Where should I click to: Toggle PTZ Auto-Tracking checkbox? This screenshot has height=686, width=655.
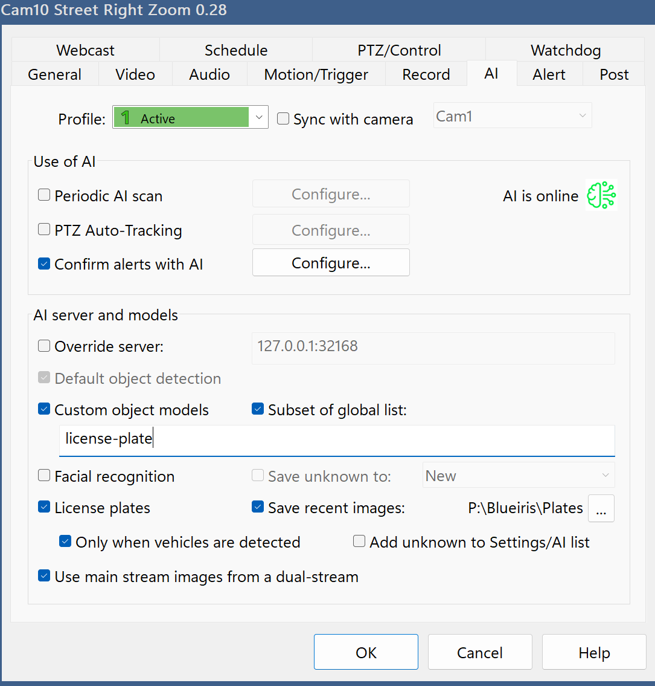44,230
